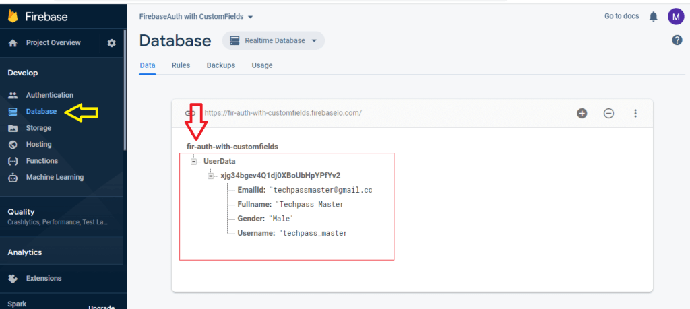The width and height of the screenshot is (690, 309).
Task: Edit the "Male" value
Action: (280, 218)
